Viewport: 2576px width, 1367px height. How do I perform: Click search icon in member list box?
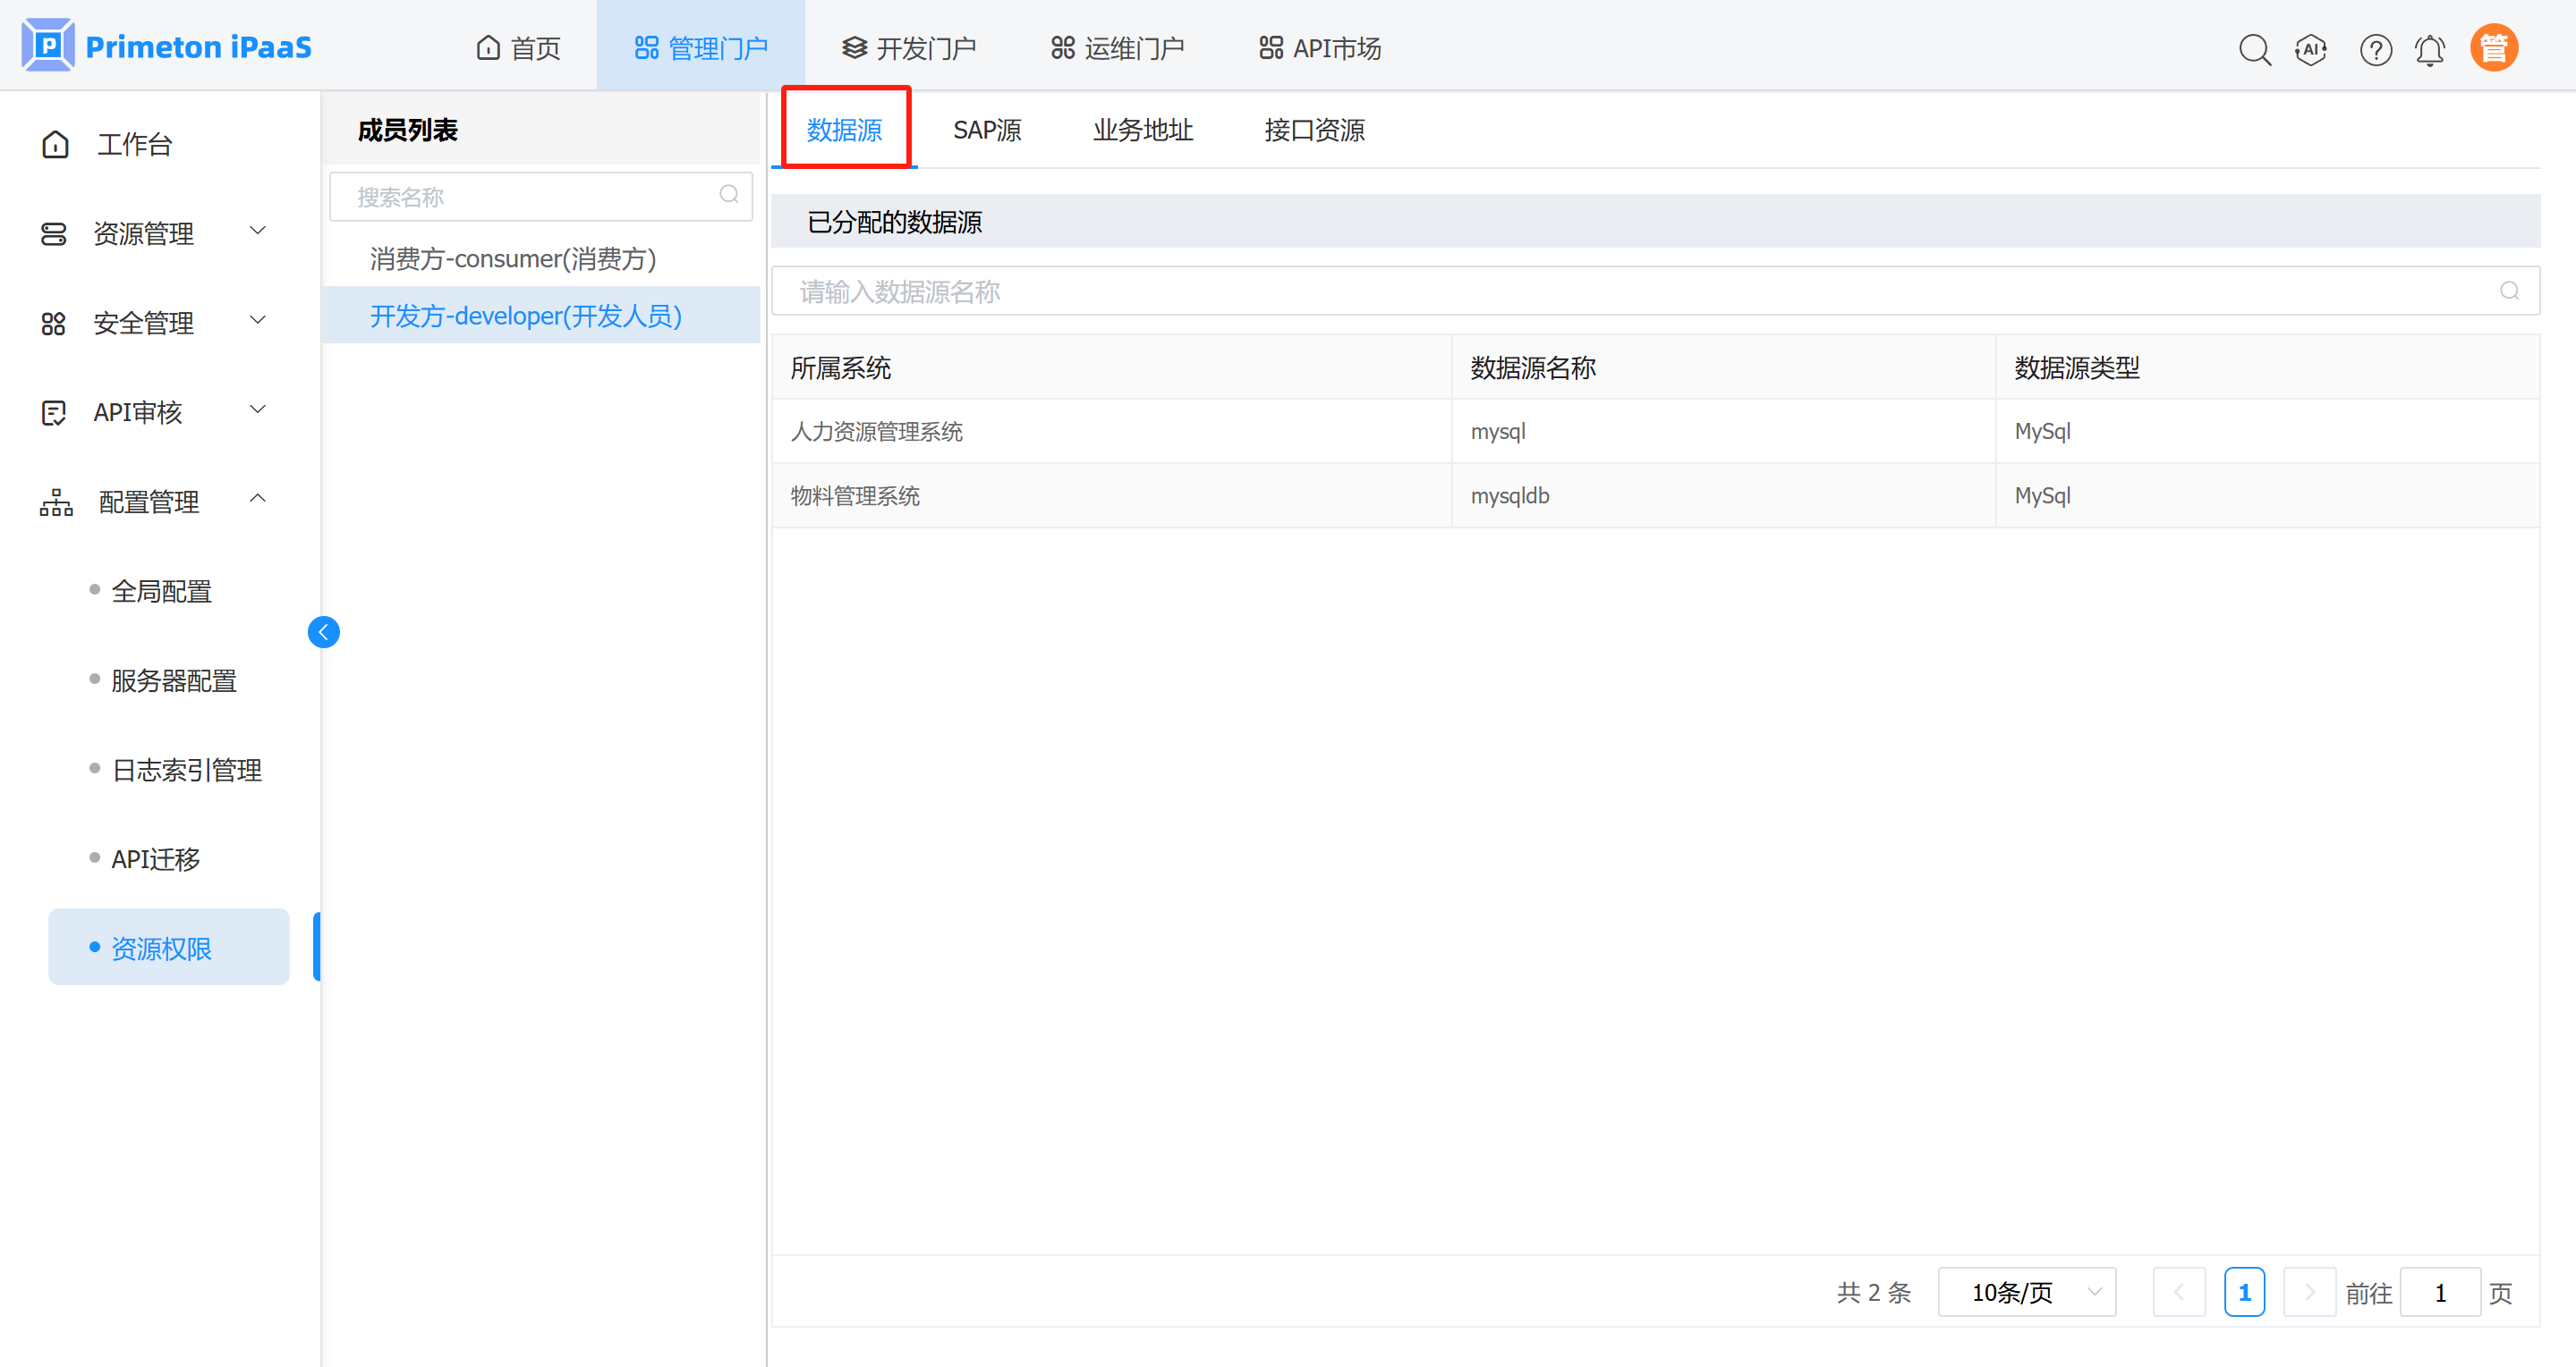click(x=729, y=195)
